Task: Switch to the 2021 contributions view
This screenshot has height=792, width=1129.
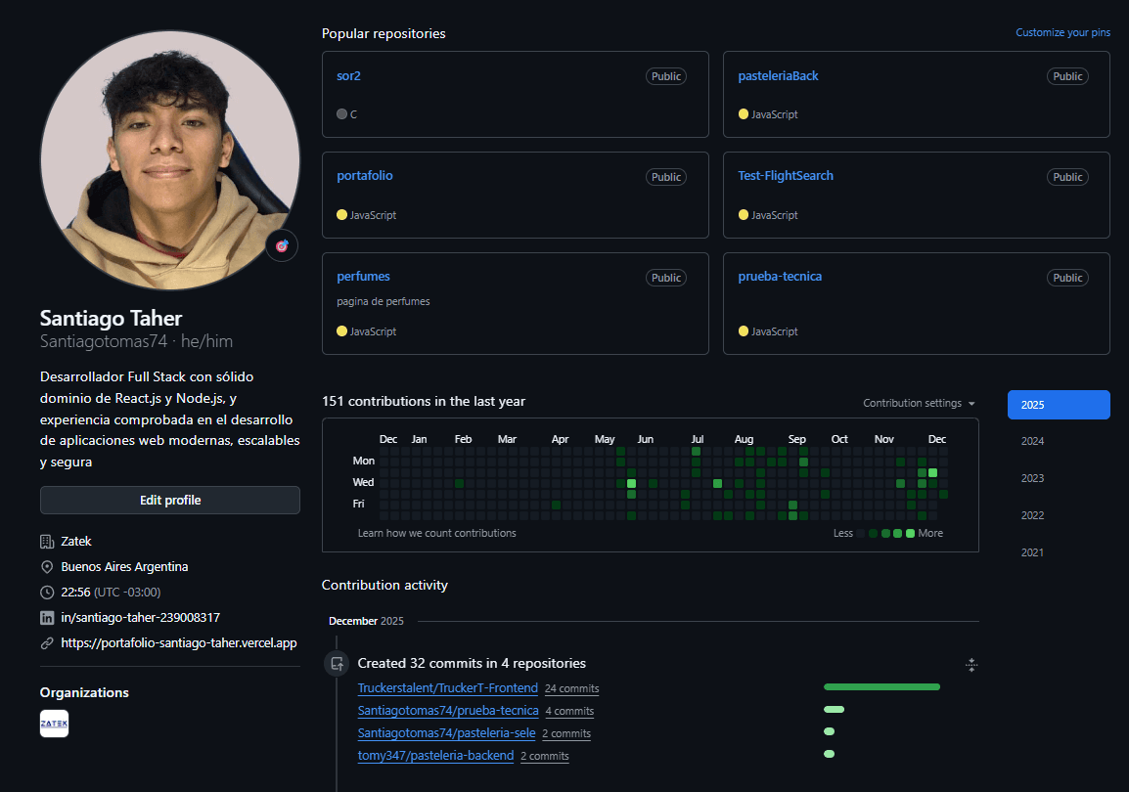Action: (x=1032, y=552)
